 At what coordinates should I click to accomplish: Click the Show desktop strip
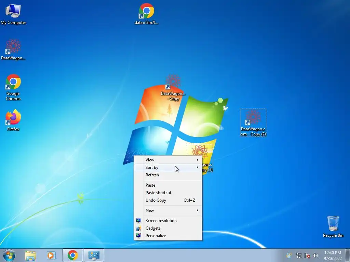click(x=348, y=255)
